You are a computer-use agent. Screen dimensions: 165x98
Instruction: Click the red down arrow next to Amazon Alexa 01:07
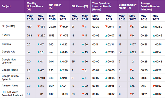click(154, 86)
